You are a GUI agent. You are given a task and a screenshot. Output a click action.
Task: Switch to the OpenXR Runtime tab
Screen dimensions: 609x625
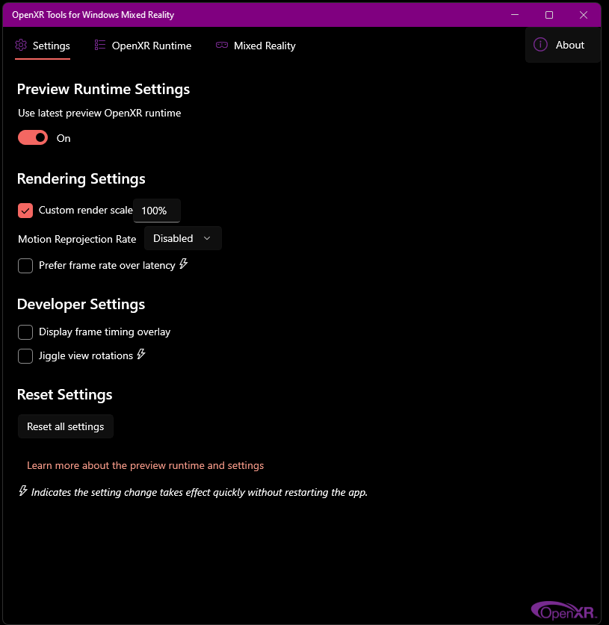pyautogui.click(x=143, y=46)
